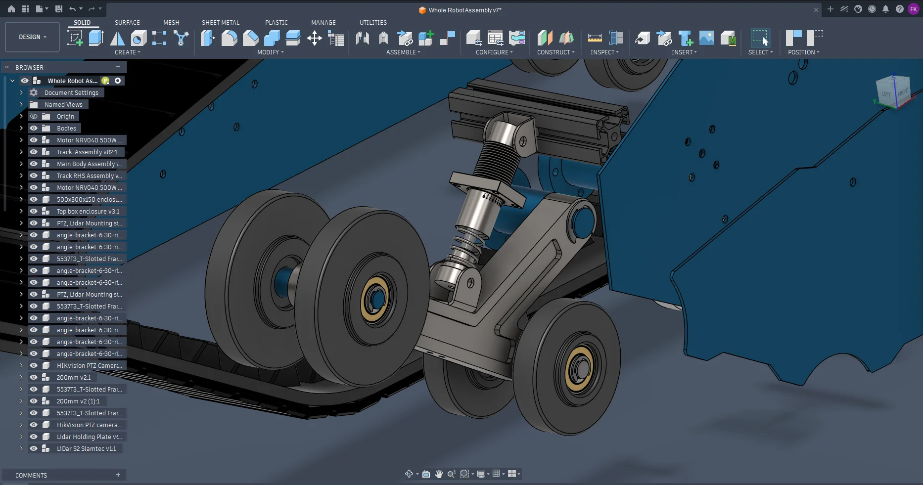Hide the Track Assembly v82:1 component
Screen dimensions: 923x485
(34, 152)
